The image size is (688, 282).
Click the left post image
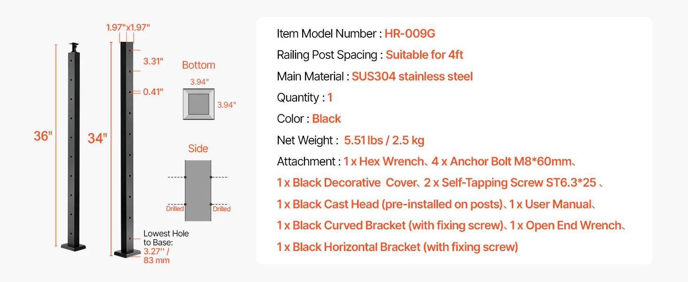[x=73, y=146]
